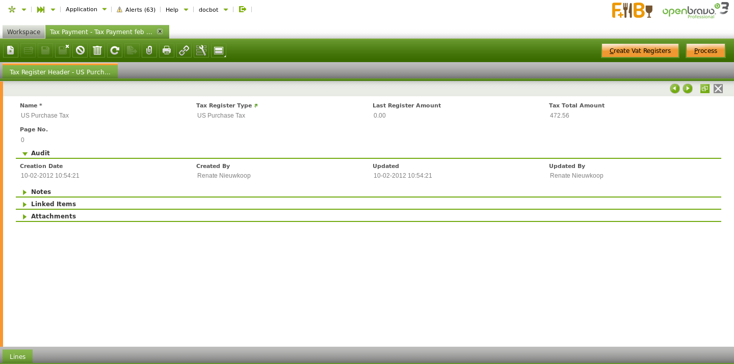This screenshot has width=734, height=364.
Task: Click the chain link toolbar icon
Action: click(x=184, y=50)
